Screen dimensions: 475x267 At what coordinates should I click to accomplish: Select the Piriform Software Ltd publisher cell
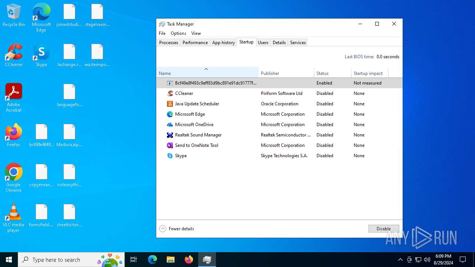[282, 93]
